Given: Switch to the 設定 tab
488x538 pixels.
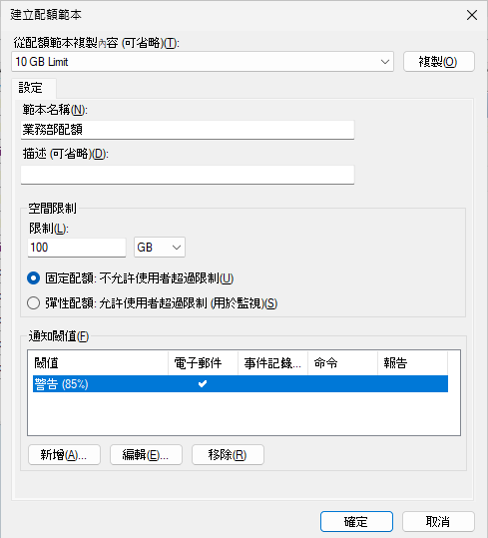Looking at the screenshot, I should coord(31,88).
